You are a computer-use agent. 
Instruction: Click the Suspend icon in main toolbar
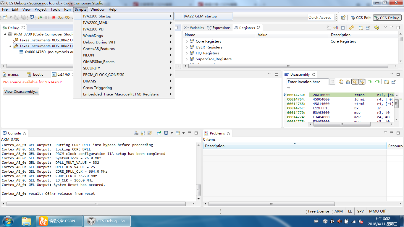47,17
